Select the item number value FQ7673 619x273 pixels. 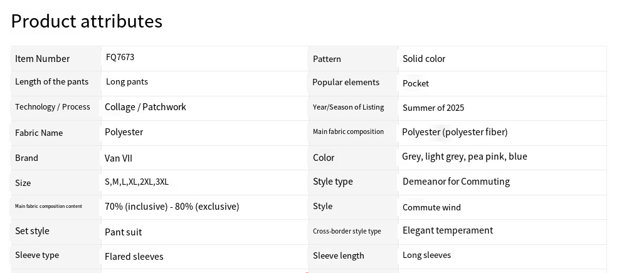coord(120,57)
